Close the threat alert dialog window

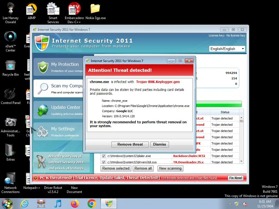click(x=189, y=61)
